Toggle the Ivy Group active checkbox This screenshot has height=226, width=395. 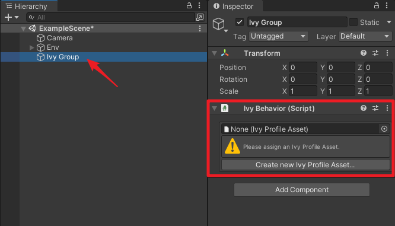point(240,22)
